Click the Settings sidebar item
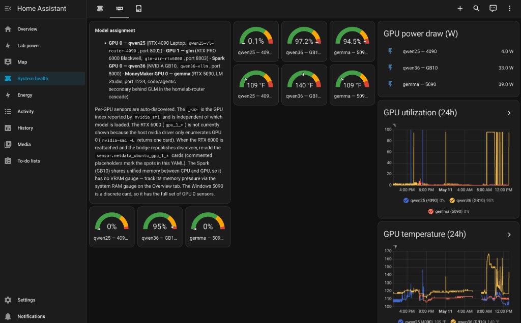Screen dimensions: 521x323 [43, 300]
